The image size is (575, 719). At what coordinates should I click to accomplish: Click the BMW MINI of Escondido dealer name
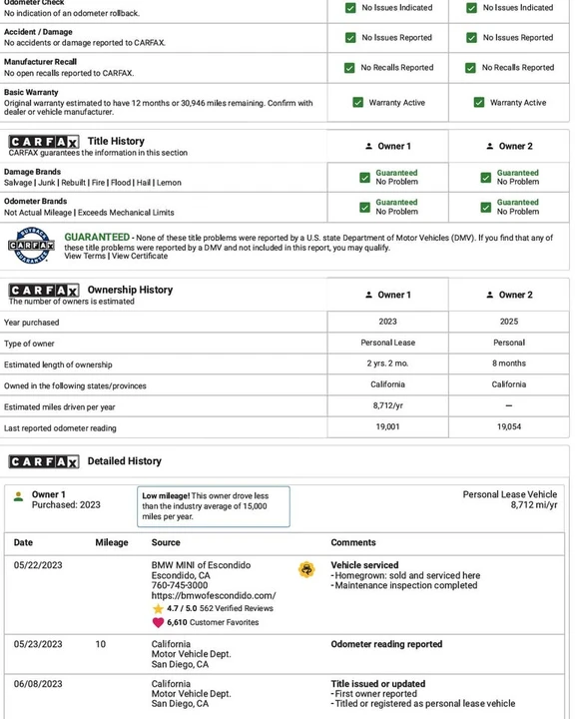pyautogui.click(x=201, y=565)
